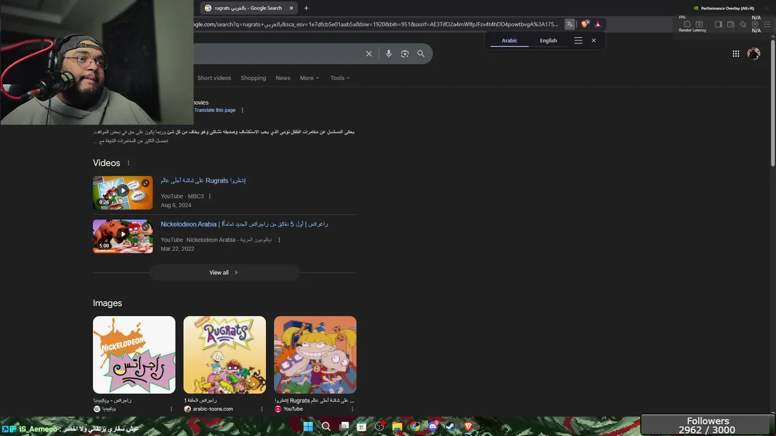Click the arabic-toons.com source label
The image size is (776, 436).
pos(212,409)
